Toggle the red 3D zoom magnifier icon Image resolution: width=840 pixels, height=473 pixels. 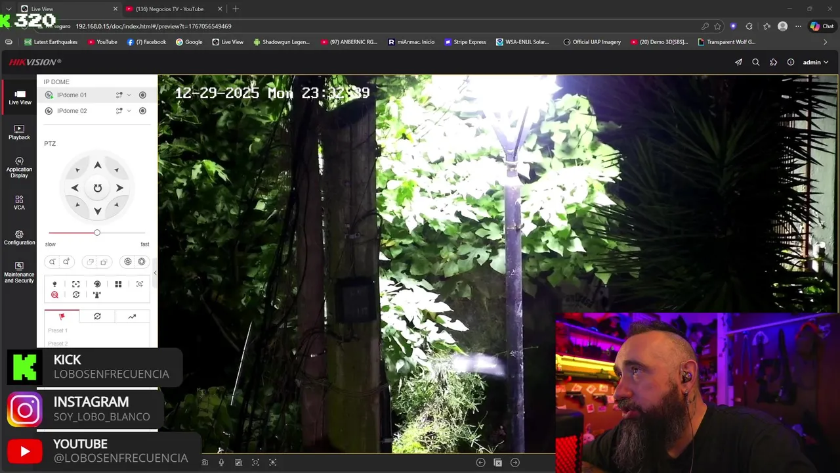[54, 295]
